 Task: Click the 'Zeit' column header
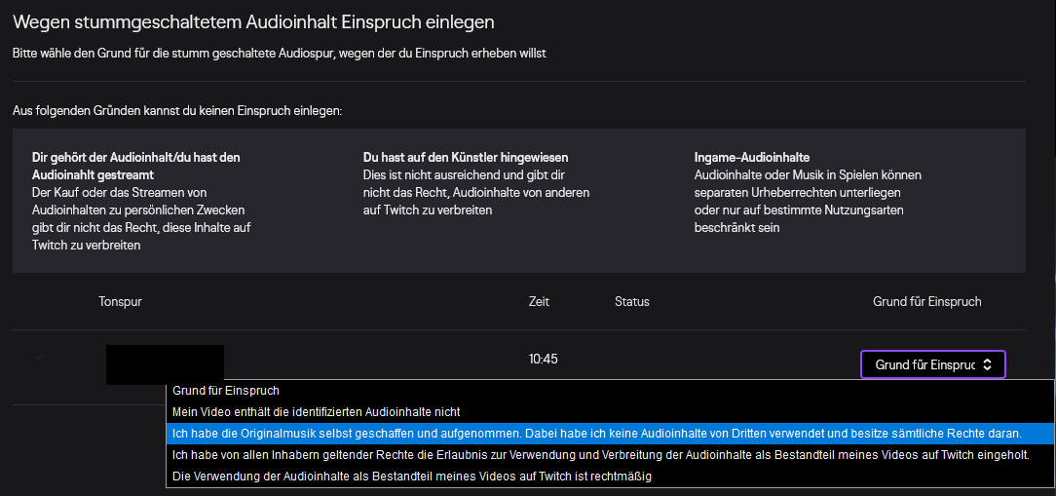click(x=539, y=302)
